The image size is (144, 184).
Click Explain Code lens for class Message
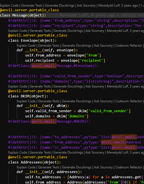coord(9,5)
